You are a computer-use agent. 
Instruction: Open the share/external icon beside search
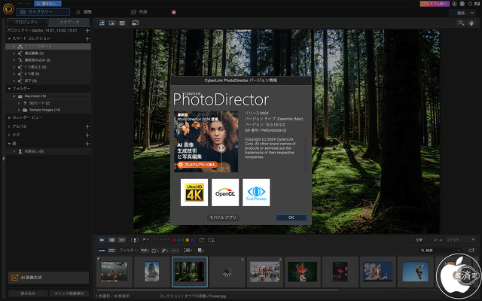(x=471, y=251)
